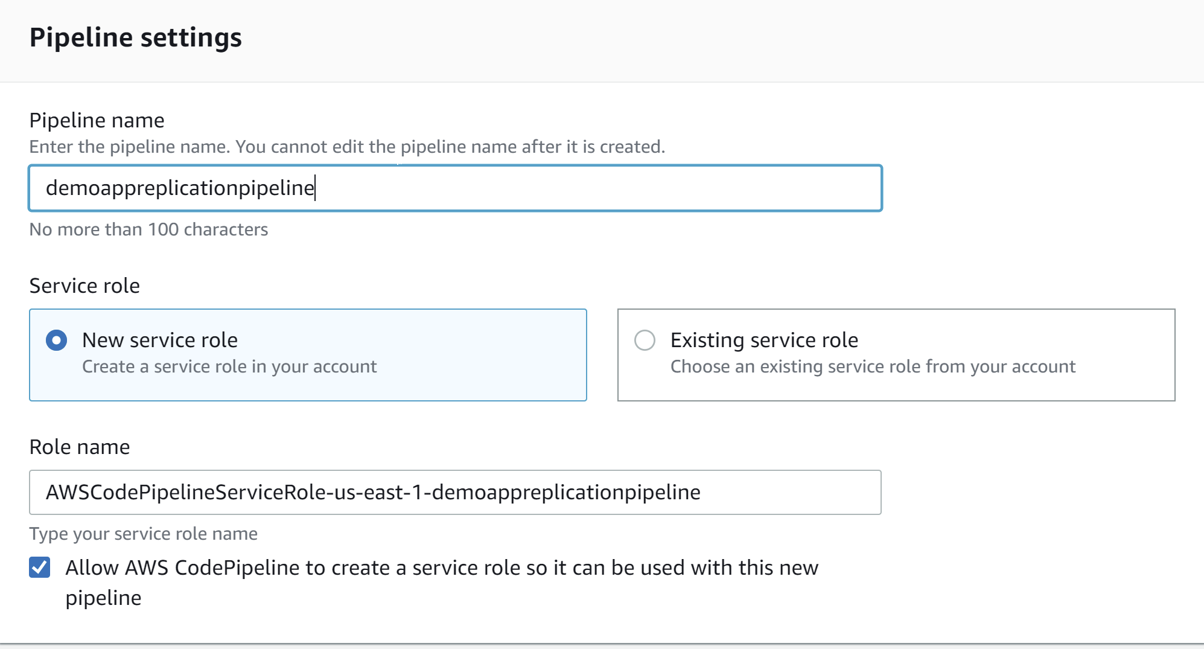Click the "Enter the pipeline name" description text

(x=347, y=147)
